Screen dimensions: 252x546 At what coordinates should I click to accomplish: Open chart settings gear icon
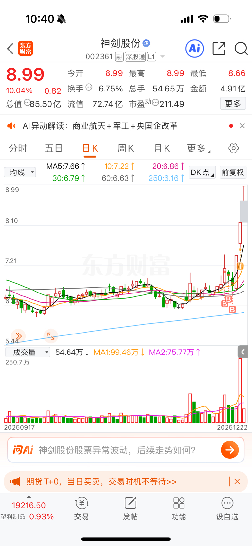[x=234, y=148]
